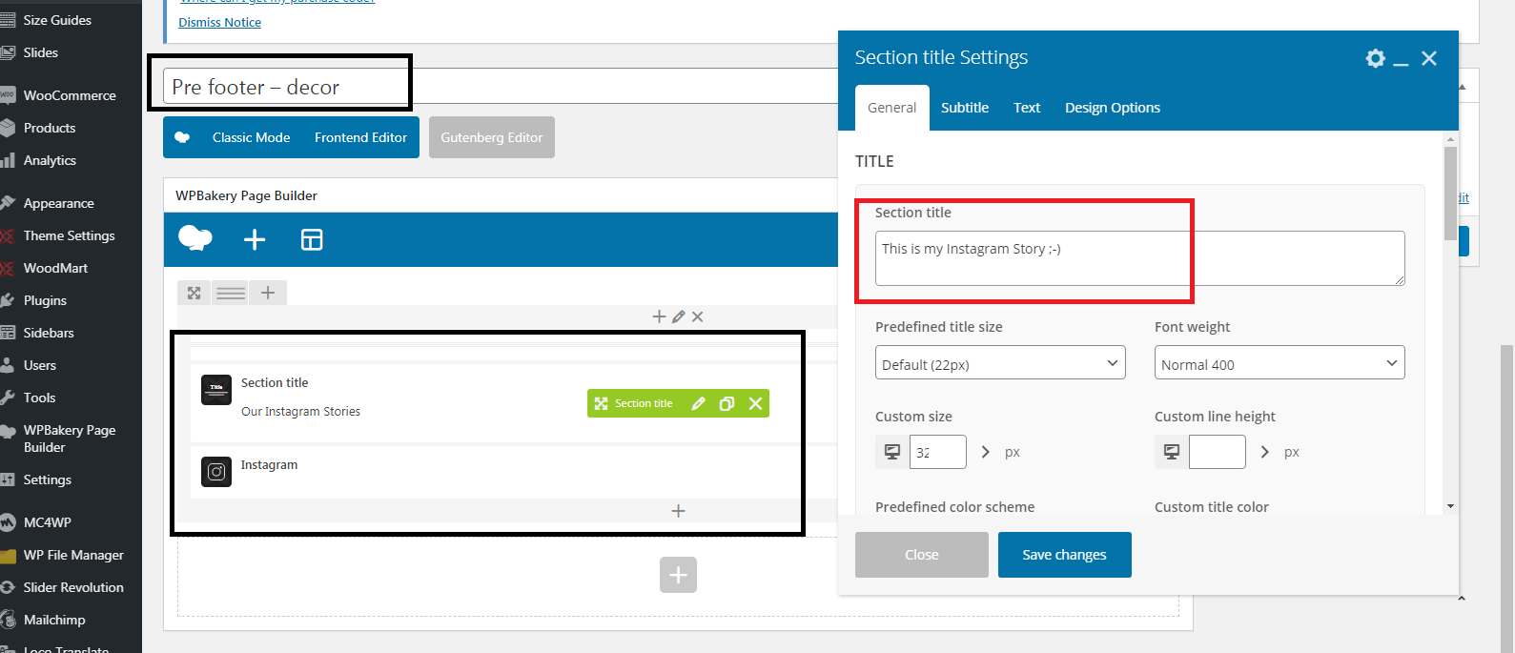
Task: Open Slides in admin sidebar
Action: click(x=41, y=52)
